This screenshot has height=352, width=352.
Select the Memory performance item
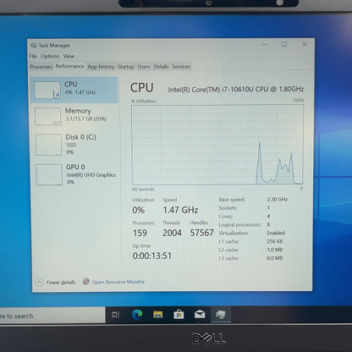74,116
